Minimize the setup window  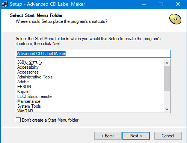tap(144, 4)
